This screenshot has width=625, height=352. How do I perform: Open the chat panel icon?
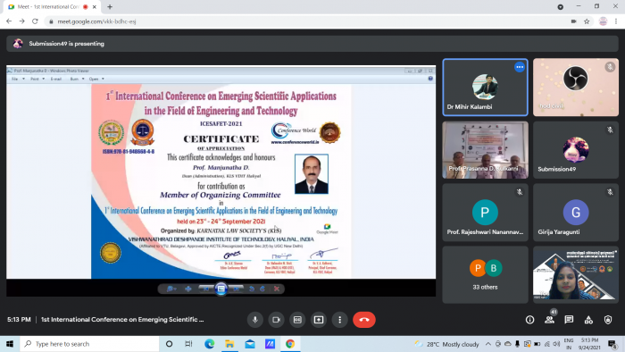569,320
